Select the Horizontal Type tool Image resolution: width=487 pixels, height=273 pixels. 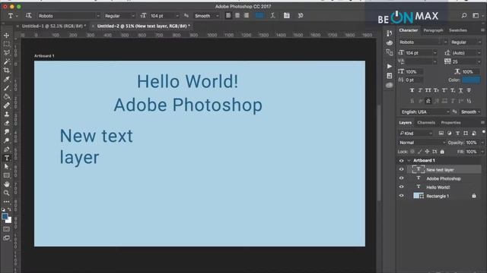click(7, 158)
